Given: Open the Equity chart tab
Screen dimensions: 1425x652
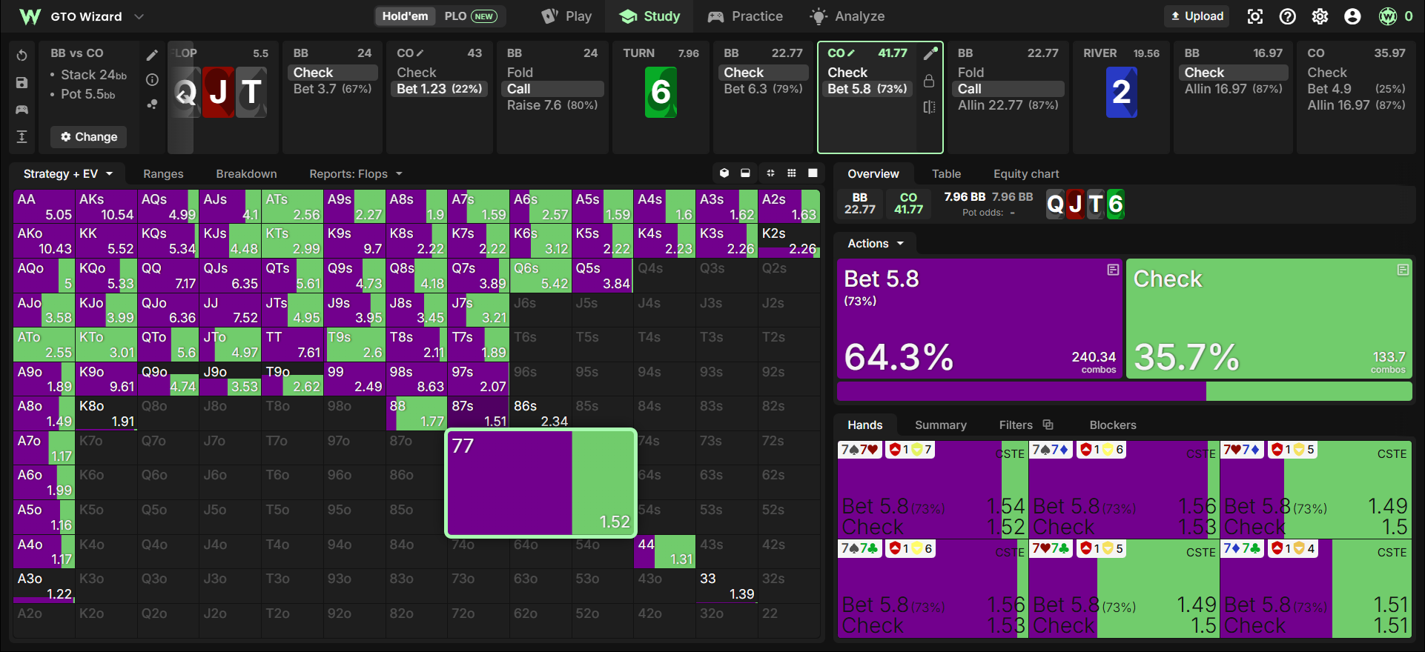Looking at the screenshot, I should click(x=1026, y=173).
